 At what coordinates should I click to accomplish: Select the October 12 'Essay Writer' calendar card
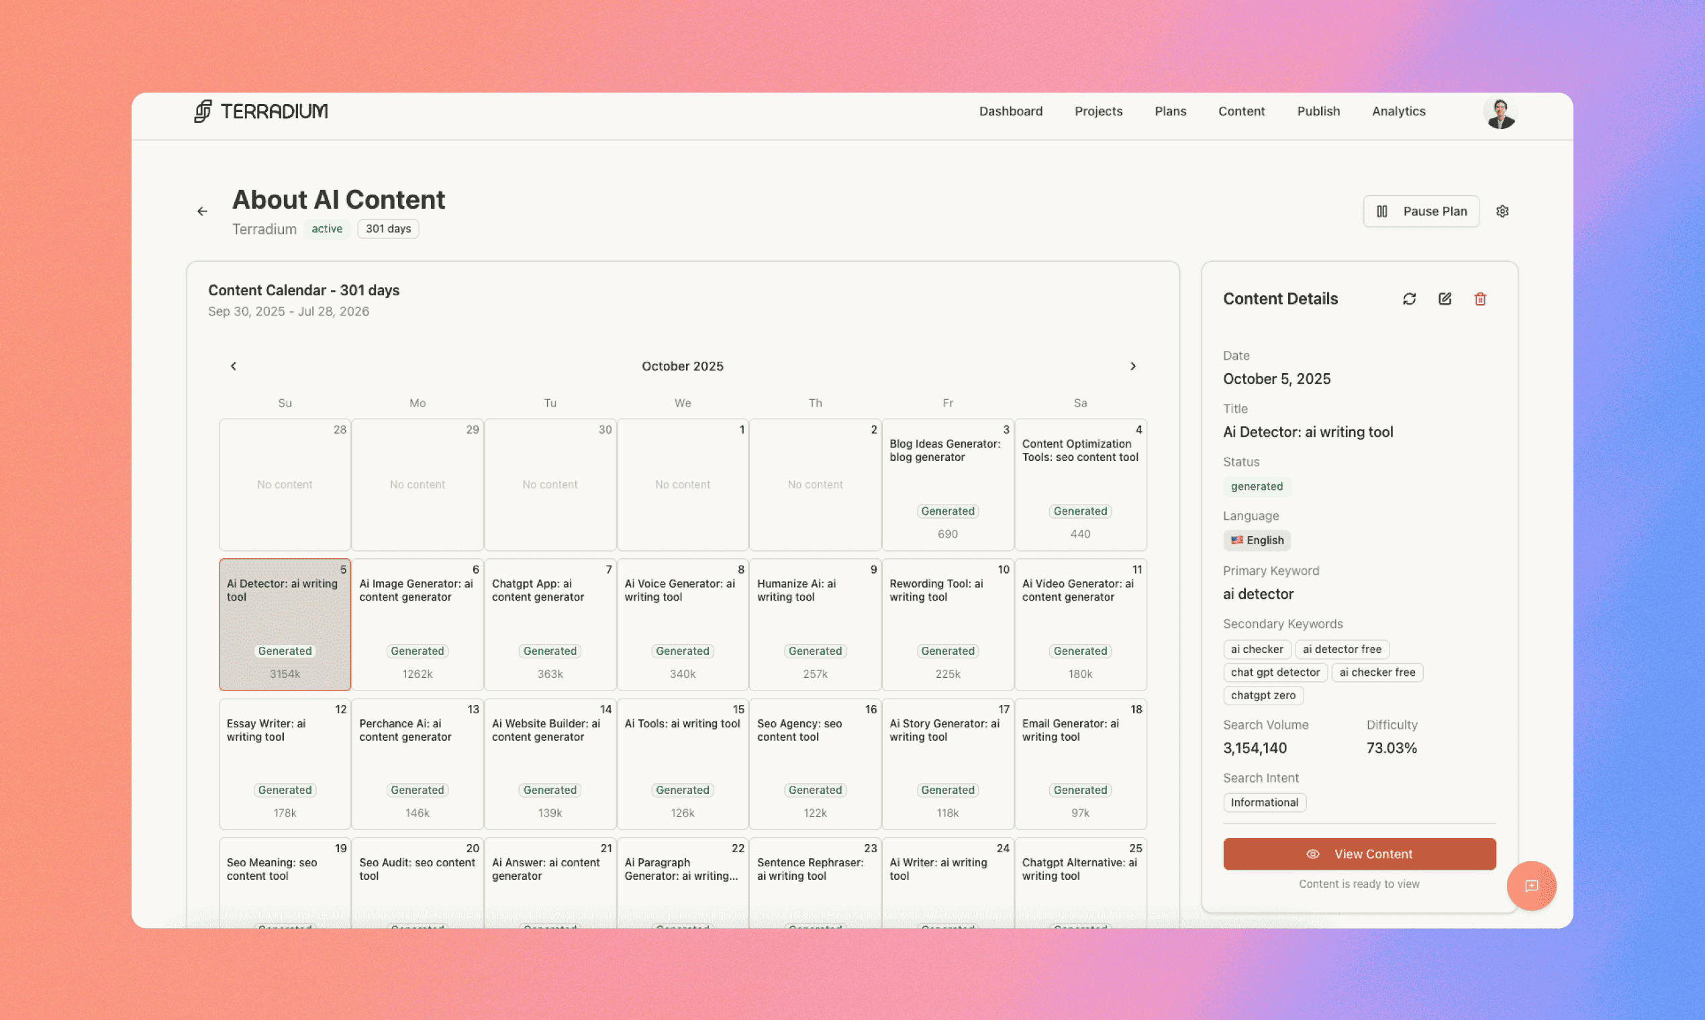point(285,763)
